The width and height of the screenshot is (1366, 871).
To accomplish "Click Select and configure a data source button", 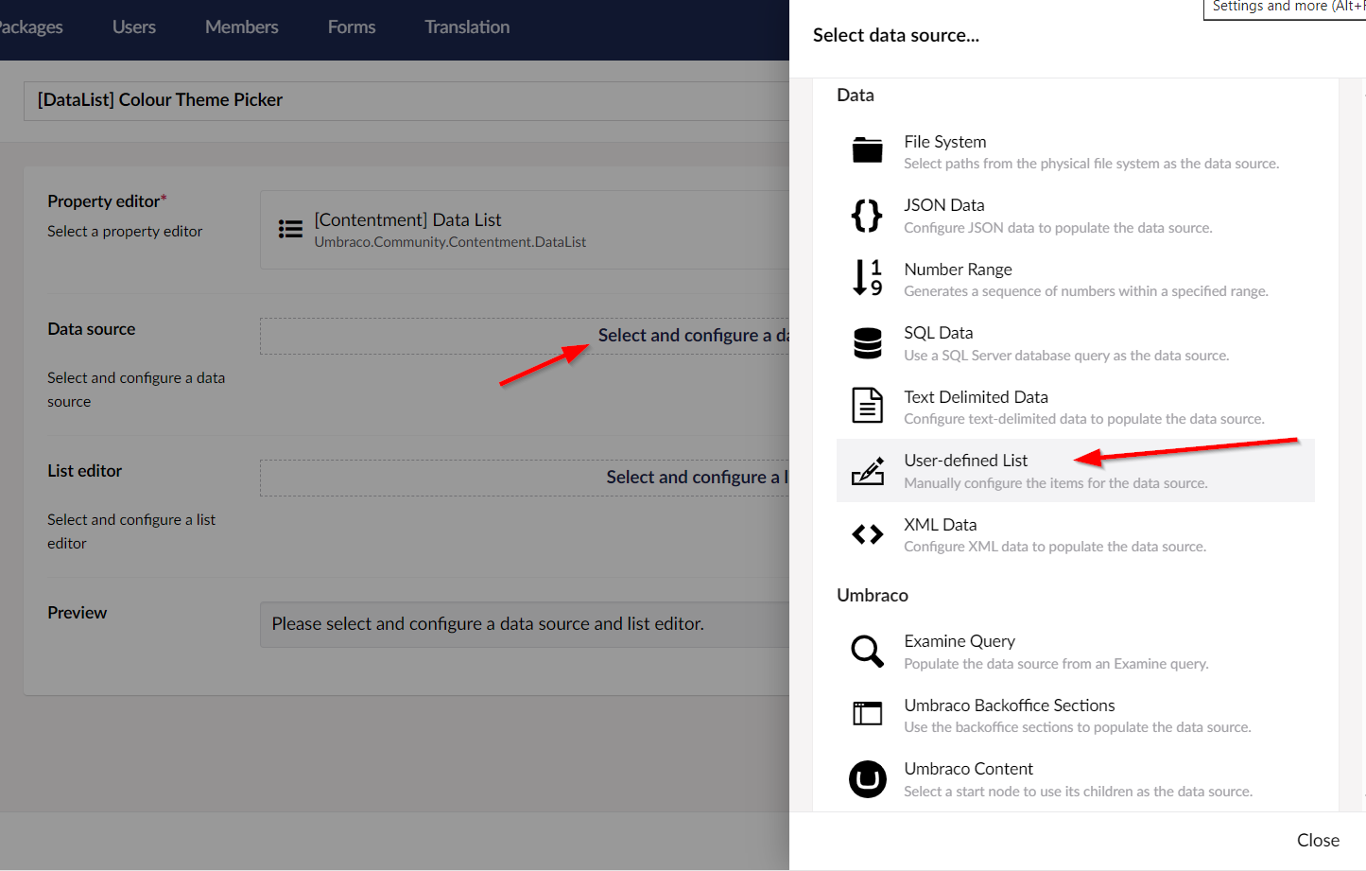I will point(525,336).
